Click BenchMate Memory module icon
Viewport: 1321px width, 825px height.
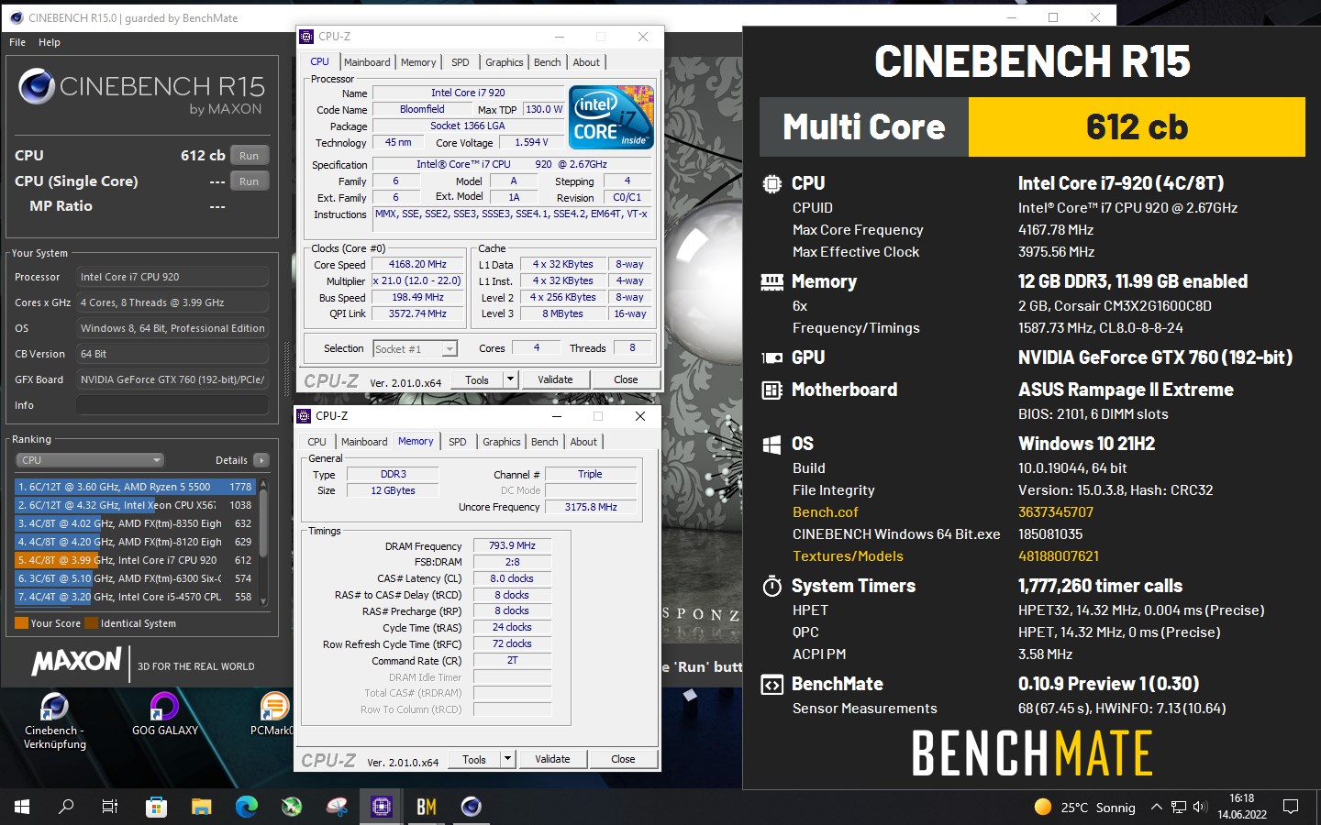772,282
